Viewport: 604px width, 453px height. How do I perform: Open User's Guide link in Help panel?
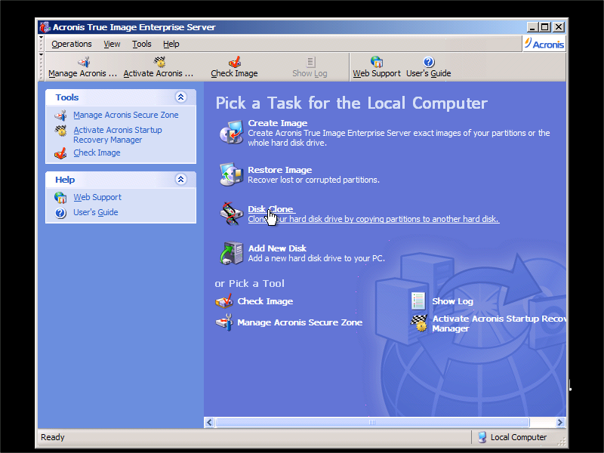[x=96, y=212]
